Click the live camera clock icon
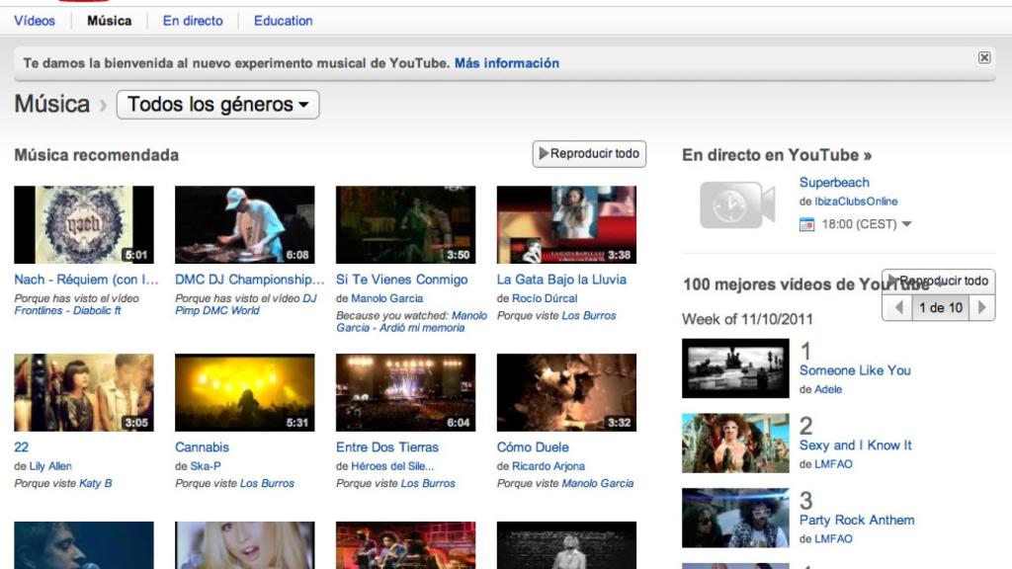Screen dimensions: 1012x569 point(736,204)
